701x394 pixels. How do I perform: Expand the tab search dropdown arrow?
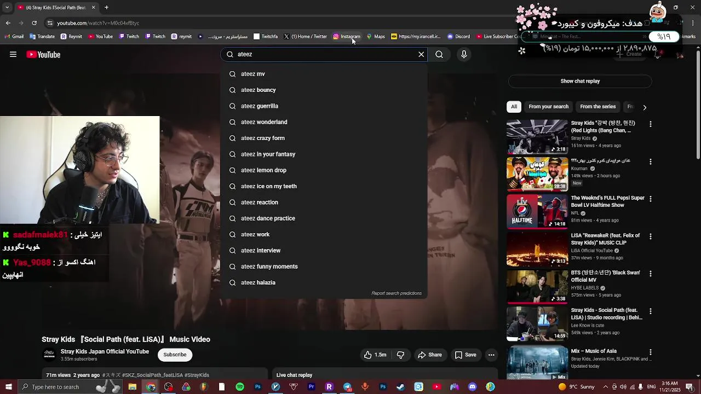pos(7,7)
